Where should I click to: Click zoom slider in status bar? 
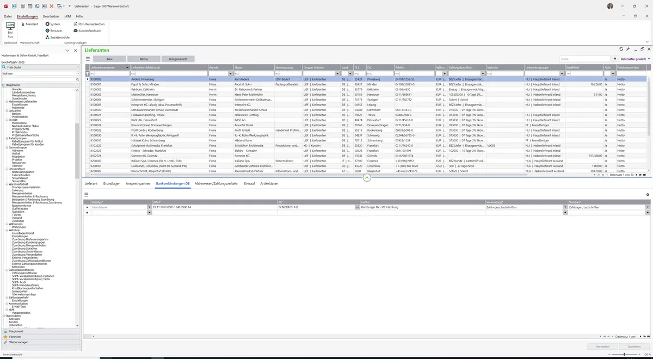pos(624,355)
